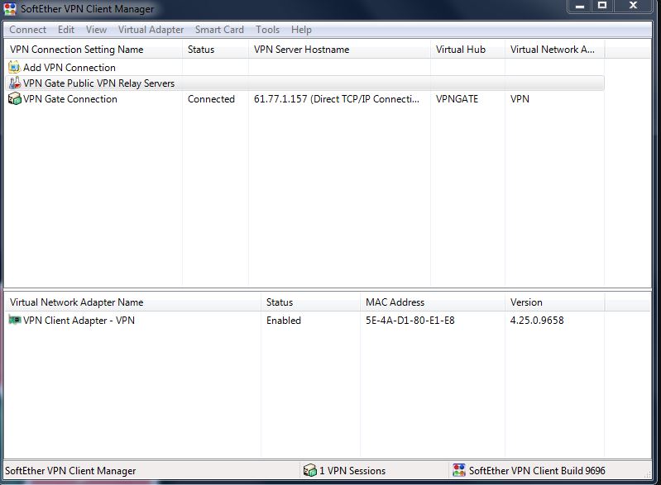Close the SoftEther VPN Client Manager window
Image resolution: width=661 pixels, height=485 pixels.
tap(633, 6)
